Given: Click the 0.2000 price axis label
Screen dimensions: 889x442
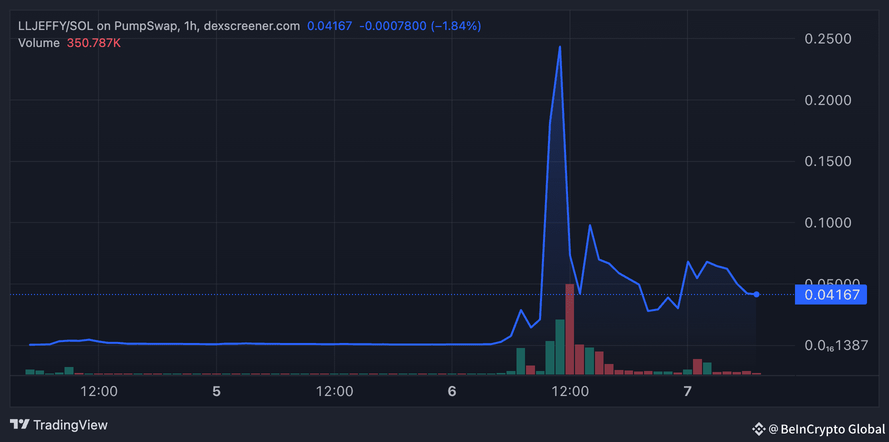Looking at the screenshot, I should pyautogui.click(x=828, y=100).
